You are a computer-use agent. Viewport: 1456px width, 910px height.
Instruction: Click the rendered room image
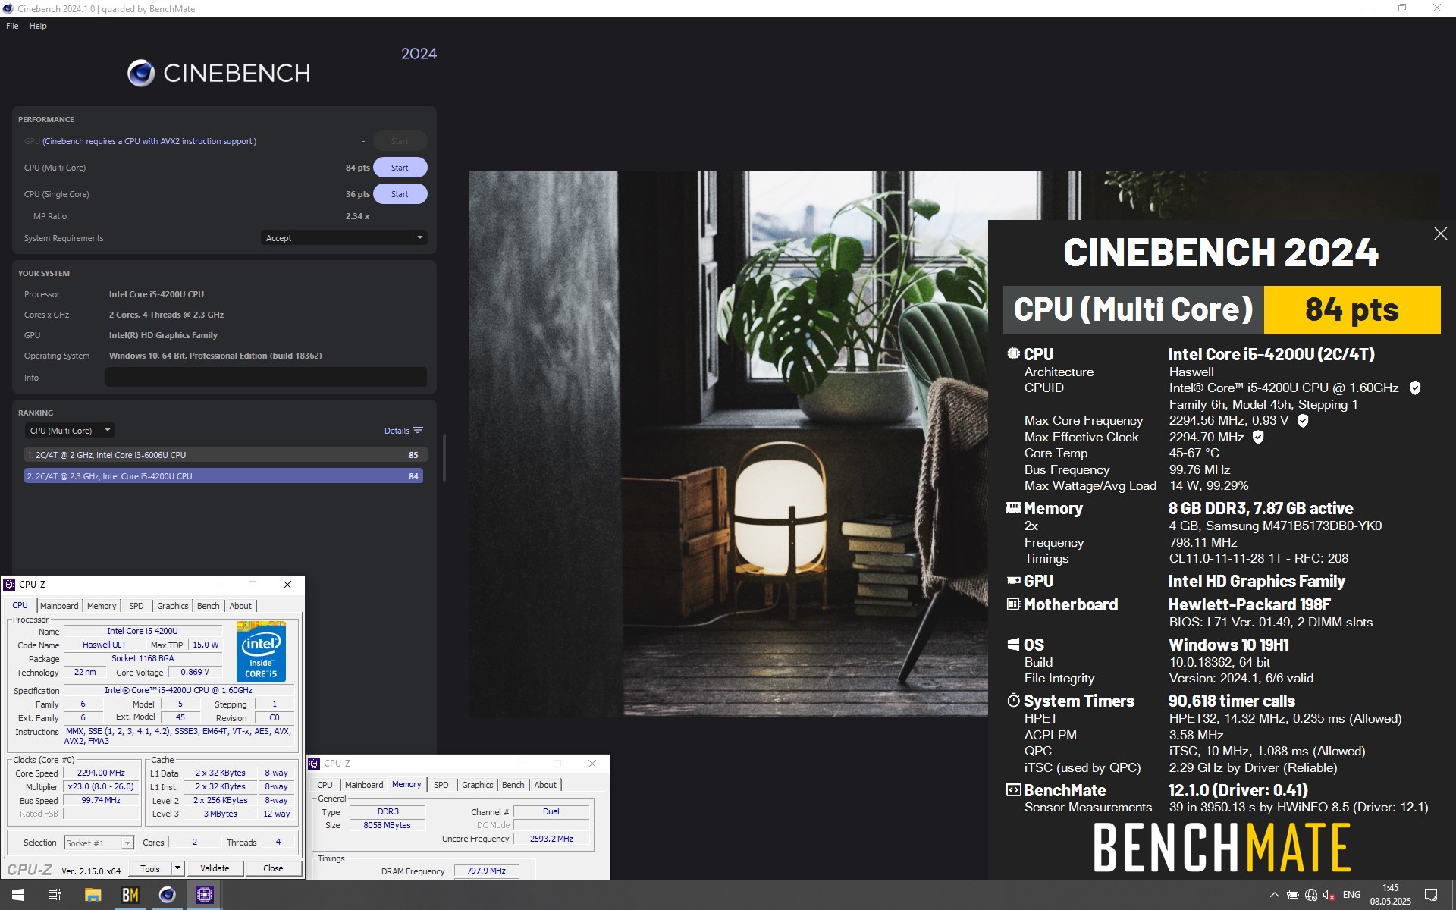(x=728, y=444)
